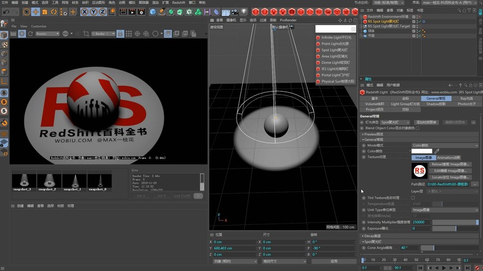Select Infinite Light from the light list

point(335,38)
